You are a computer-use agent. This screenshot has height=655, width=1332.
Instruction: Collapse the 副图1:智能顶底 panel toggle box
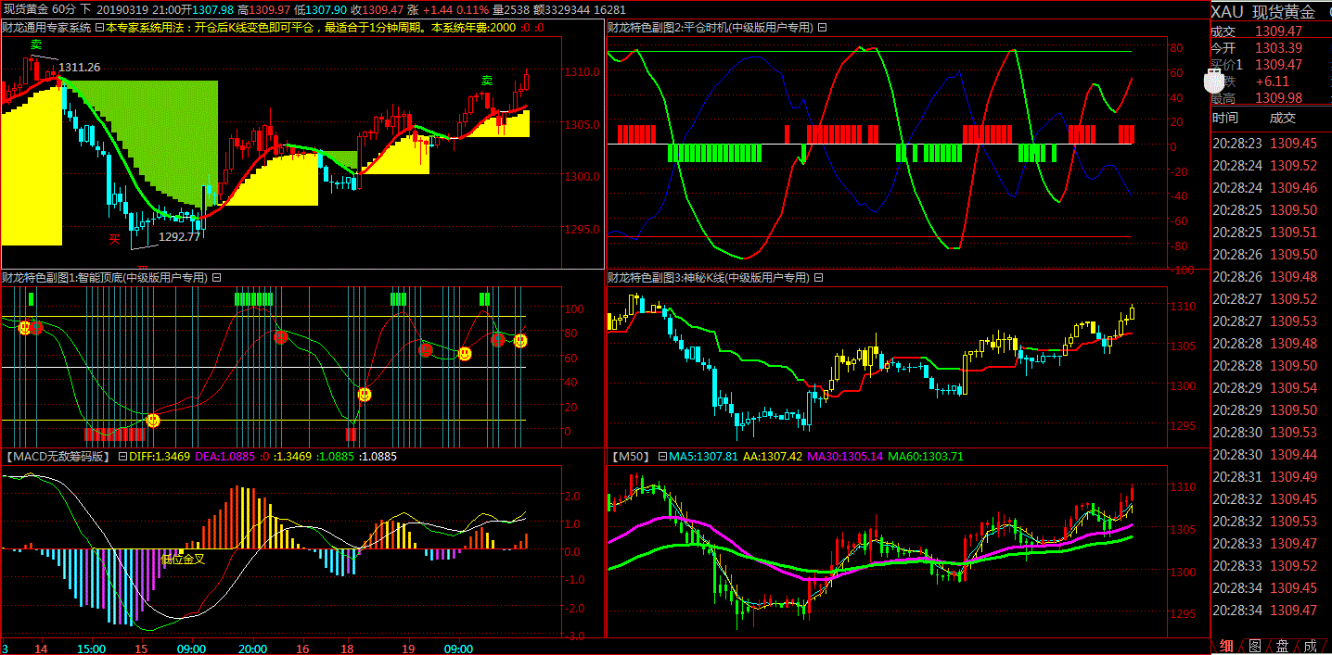pos(216,277)
